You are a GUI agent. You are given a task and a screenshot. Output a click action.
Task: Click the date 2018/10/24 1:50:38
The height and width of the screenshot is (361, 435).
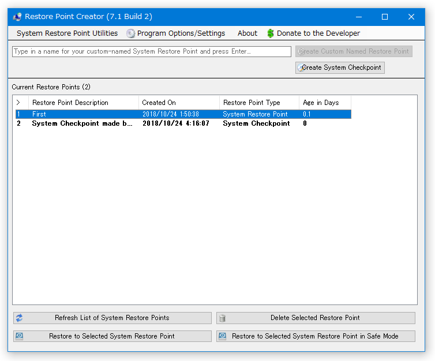click(x=171, y=114)
